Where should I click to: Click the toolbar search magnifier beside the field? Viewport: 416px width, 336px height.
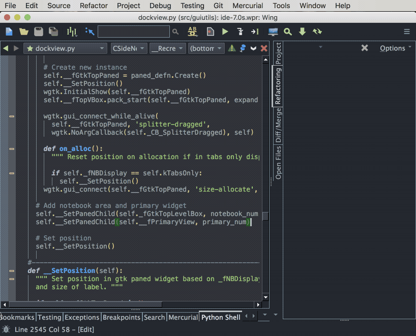175,32
